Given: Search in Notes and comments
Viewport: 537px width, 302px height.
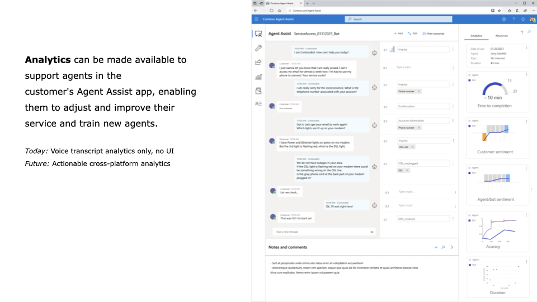Looking at the screenshot, I should coord(443,247).
